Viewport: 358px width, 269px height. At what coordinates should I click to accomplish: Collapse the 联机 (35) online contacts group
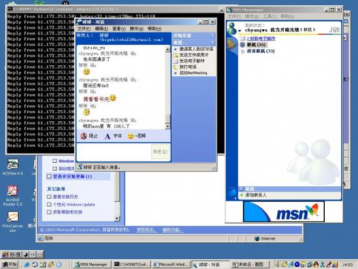pos(243,45)
